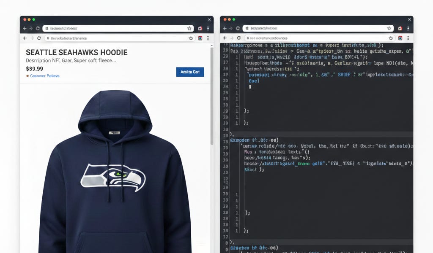Click Add to Cart button
Image resolution: width=433 pixels, height=253 pixels.
[190, 72]
